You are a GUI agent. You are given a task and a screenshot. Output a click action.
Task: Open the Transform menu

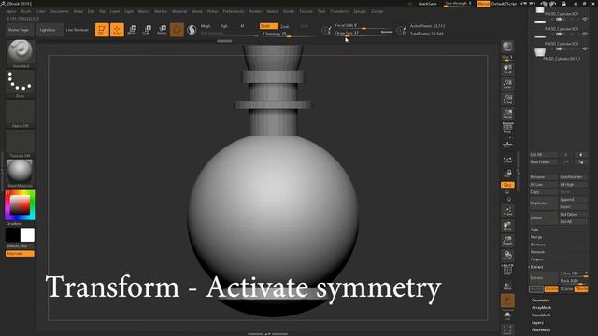point(339,11)
